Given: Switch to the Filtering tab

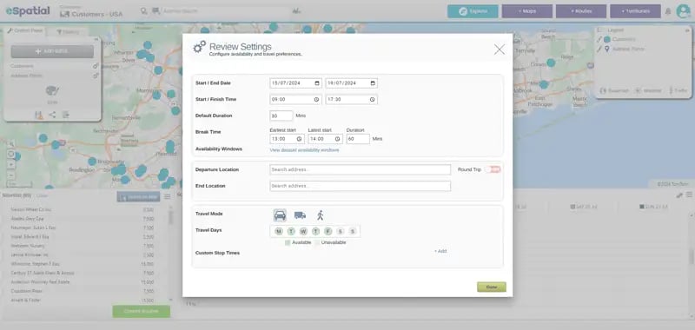Looking at the screenshot, I should pos(68,32).
